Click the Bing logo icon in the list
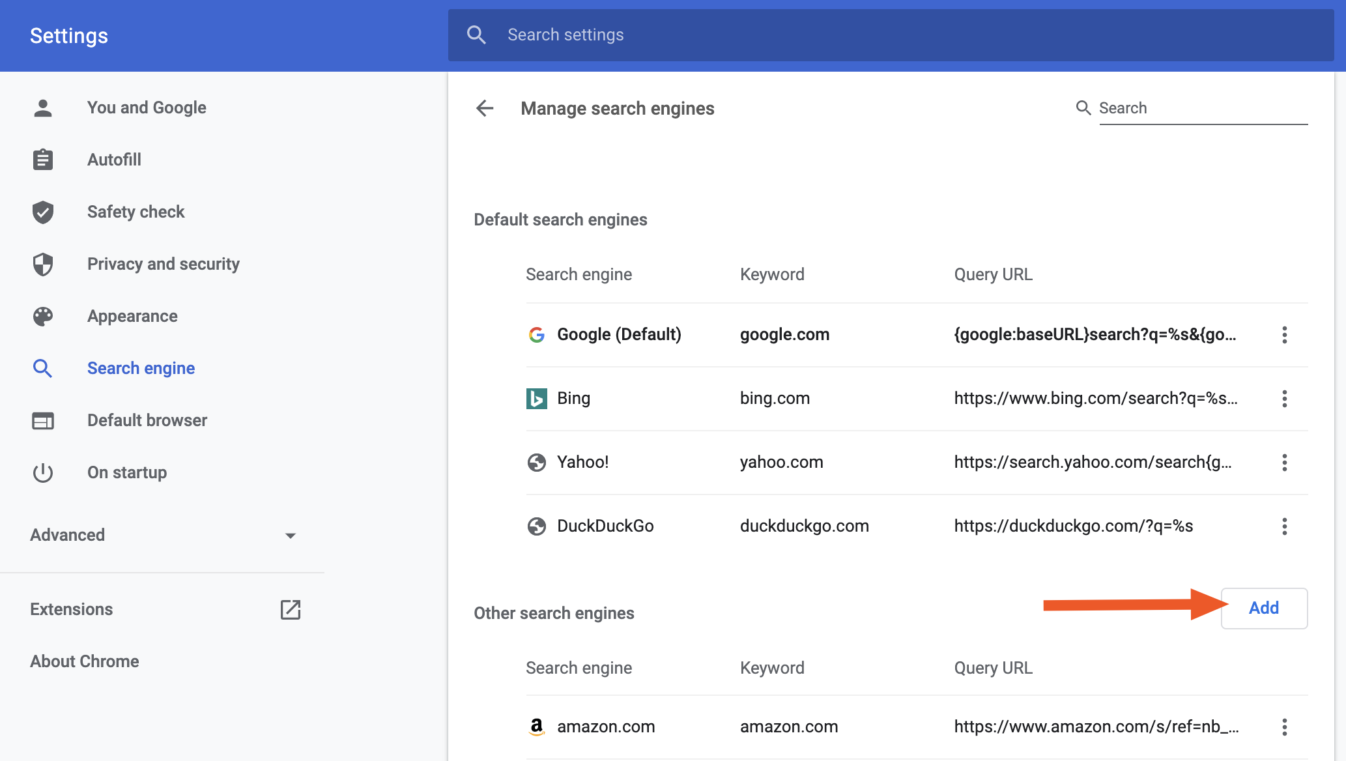This screenshot has height=761, width=1346. tap(537, 399)
